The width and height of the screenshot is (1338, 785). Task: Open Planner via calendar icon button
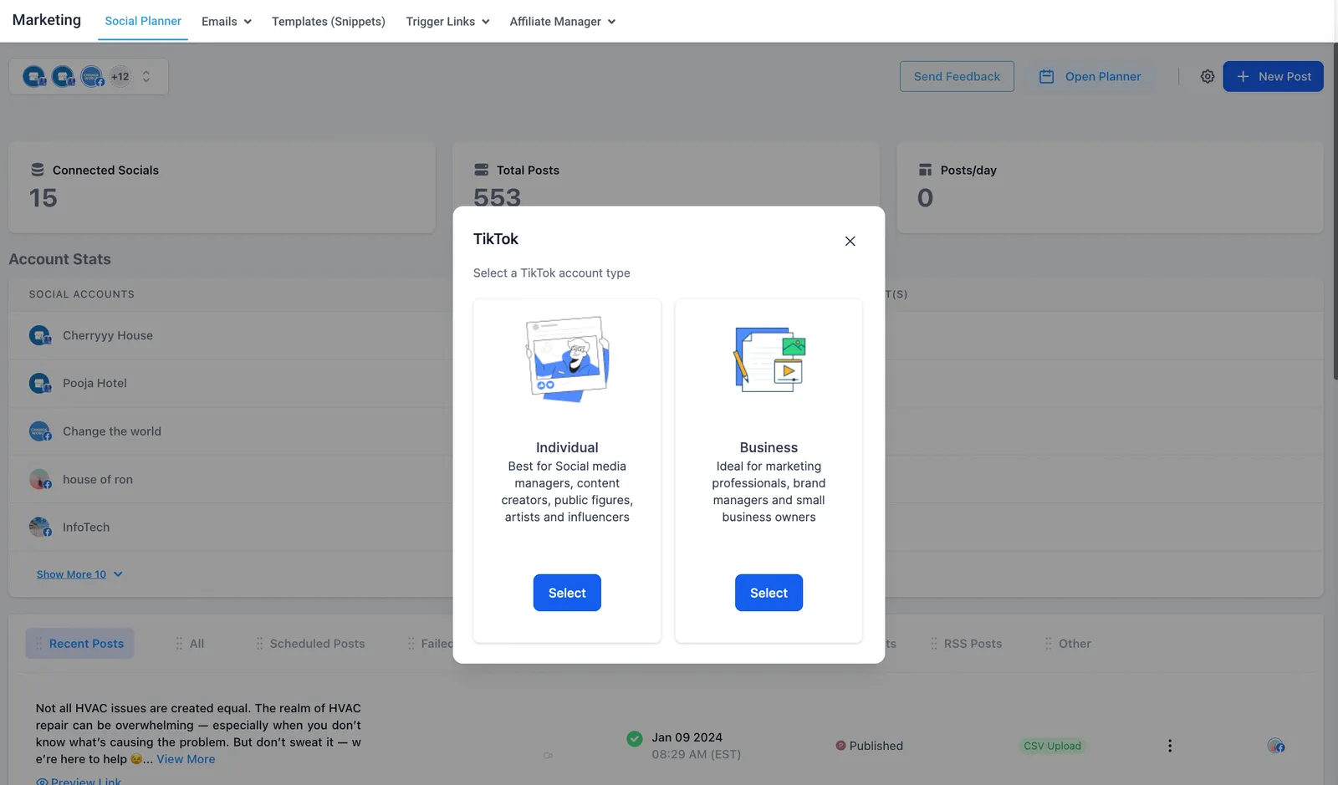click(1090, 76)
